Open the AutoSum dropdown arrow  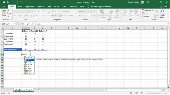click(x=152, y=11)
